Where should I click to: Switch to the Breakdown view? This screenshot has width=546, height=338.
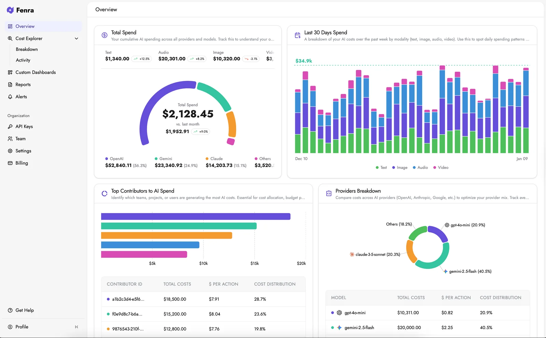pos(27,49)
